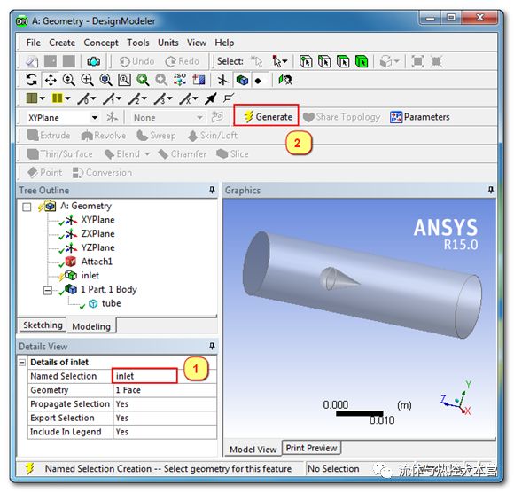Collapse the A: Geometry tree node

[x=27, y=207]
